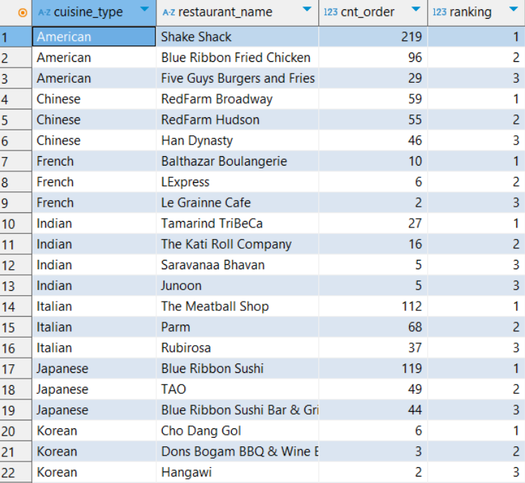525x483 pixels.
Task: Click the cnt_order value 96
Action: pyautogui.click(x=373, y=58)
